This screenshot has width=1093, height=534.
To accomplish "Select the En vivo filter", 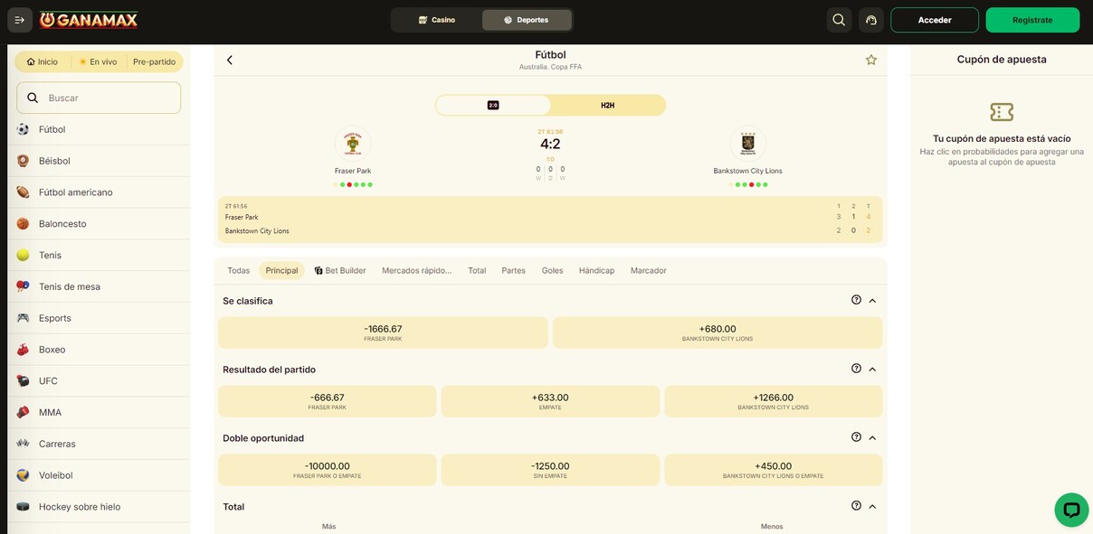I will (98, 61).
